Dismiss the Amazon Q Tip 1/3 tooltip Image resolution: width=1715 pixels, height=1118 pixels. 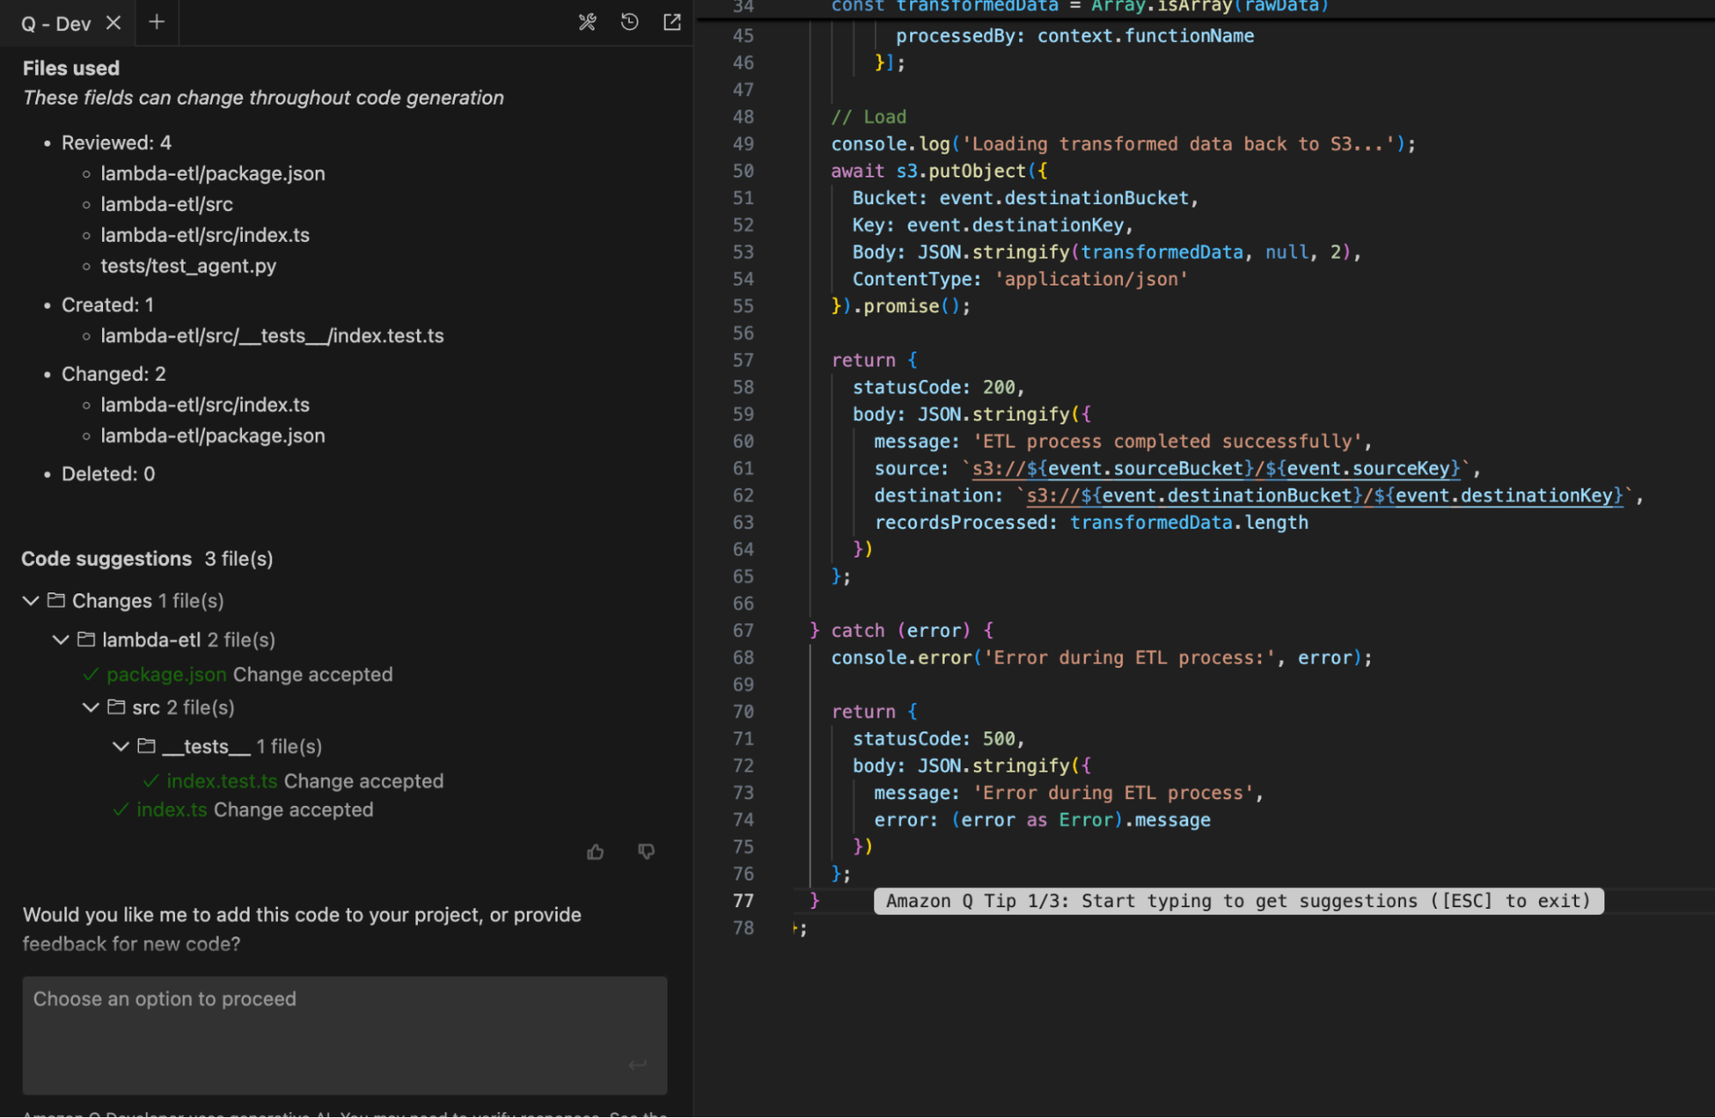tap(1238, 901)
